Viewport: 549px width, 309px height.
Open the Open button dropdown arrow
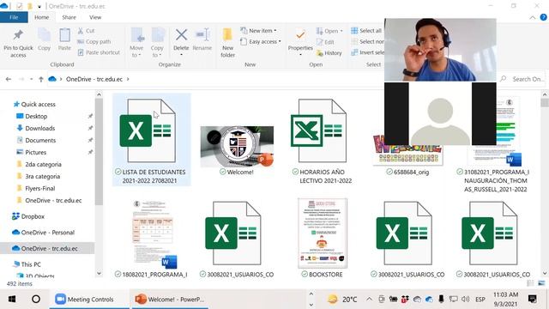tap(341, 31)
